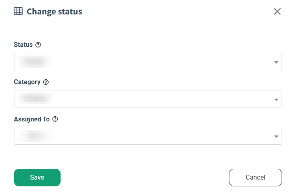Click the Assigned To help icon
Image resolution: width=296 pixels, height=196 pixels.
click(55, 119)
